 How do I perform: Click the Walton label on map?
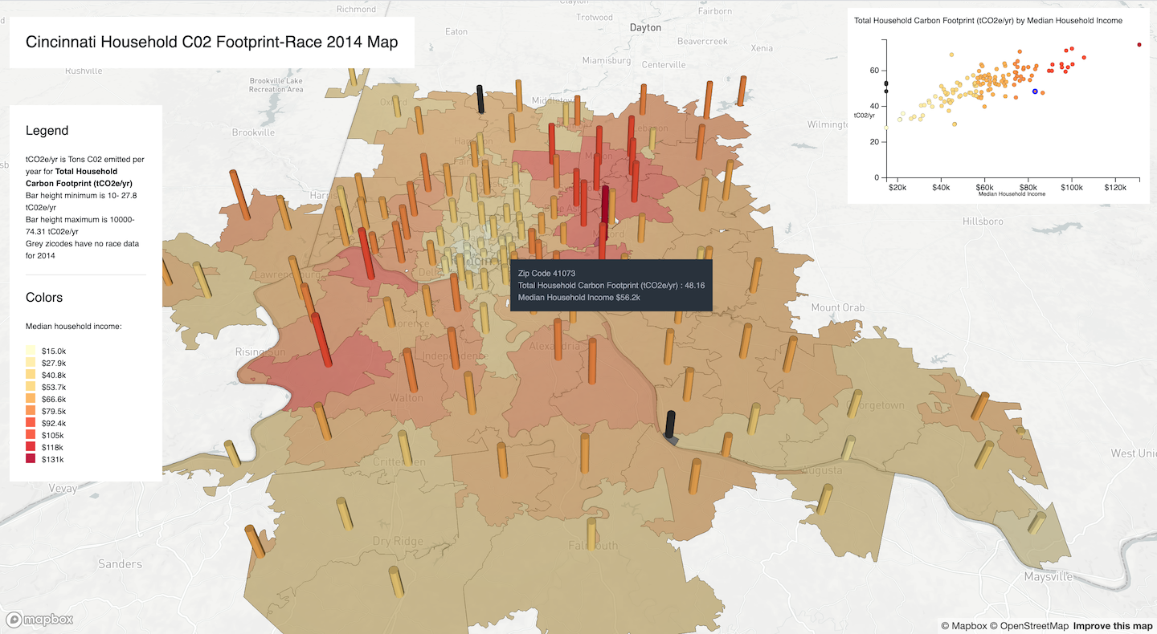(406, 397)
